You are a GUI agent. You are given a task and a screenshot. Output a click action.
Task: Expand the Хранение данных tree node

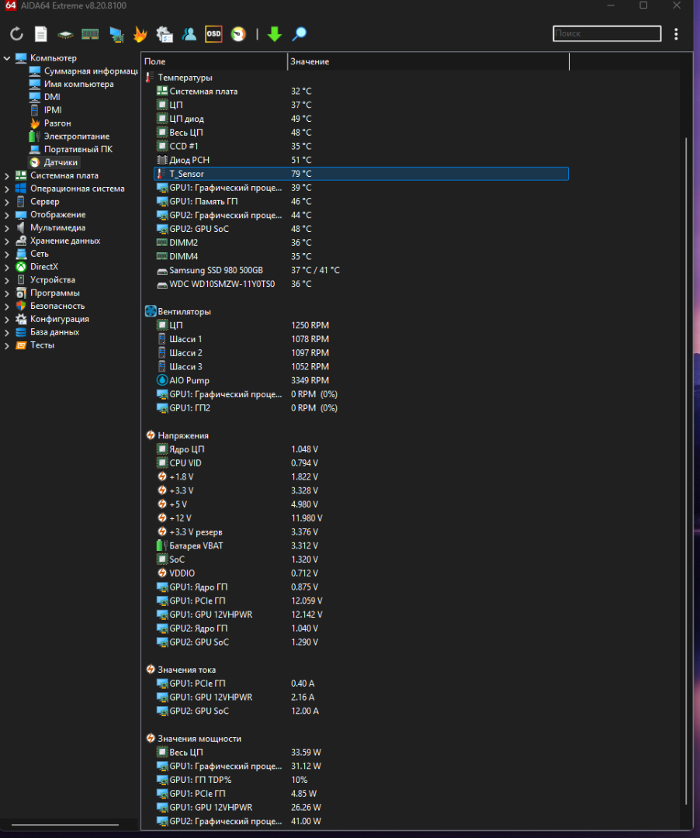[7, 241]
